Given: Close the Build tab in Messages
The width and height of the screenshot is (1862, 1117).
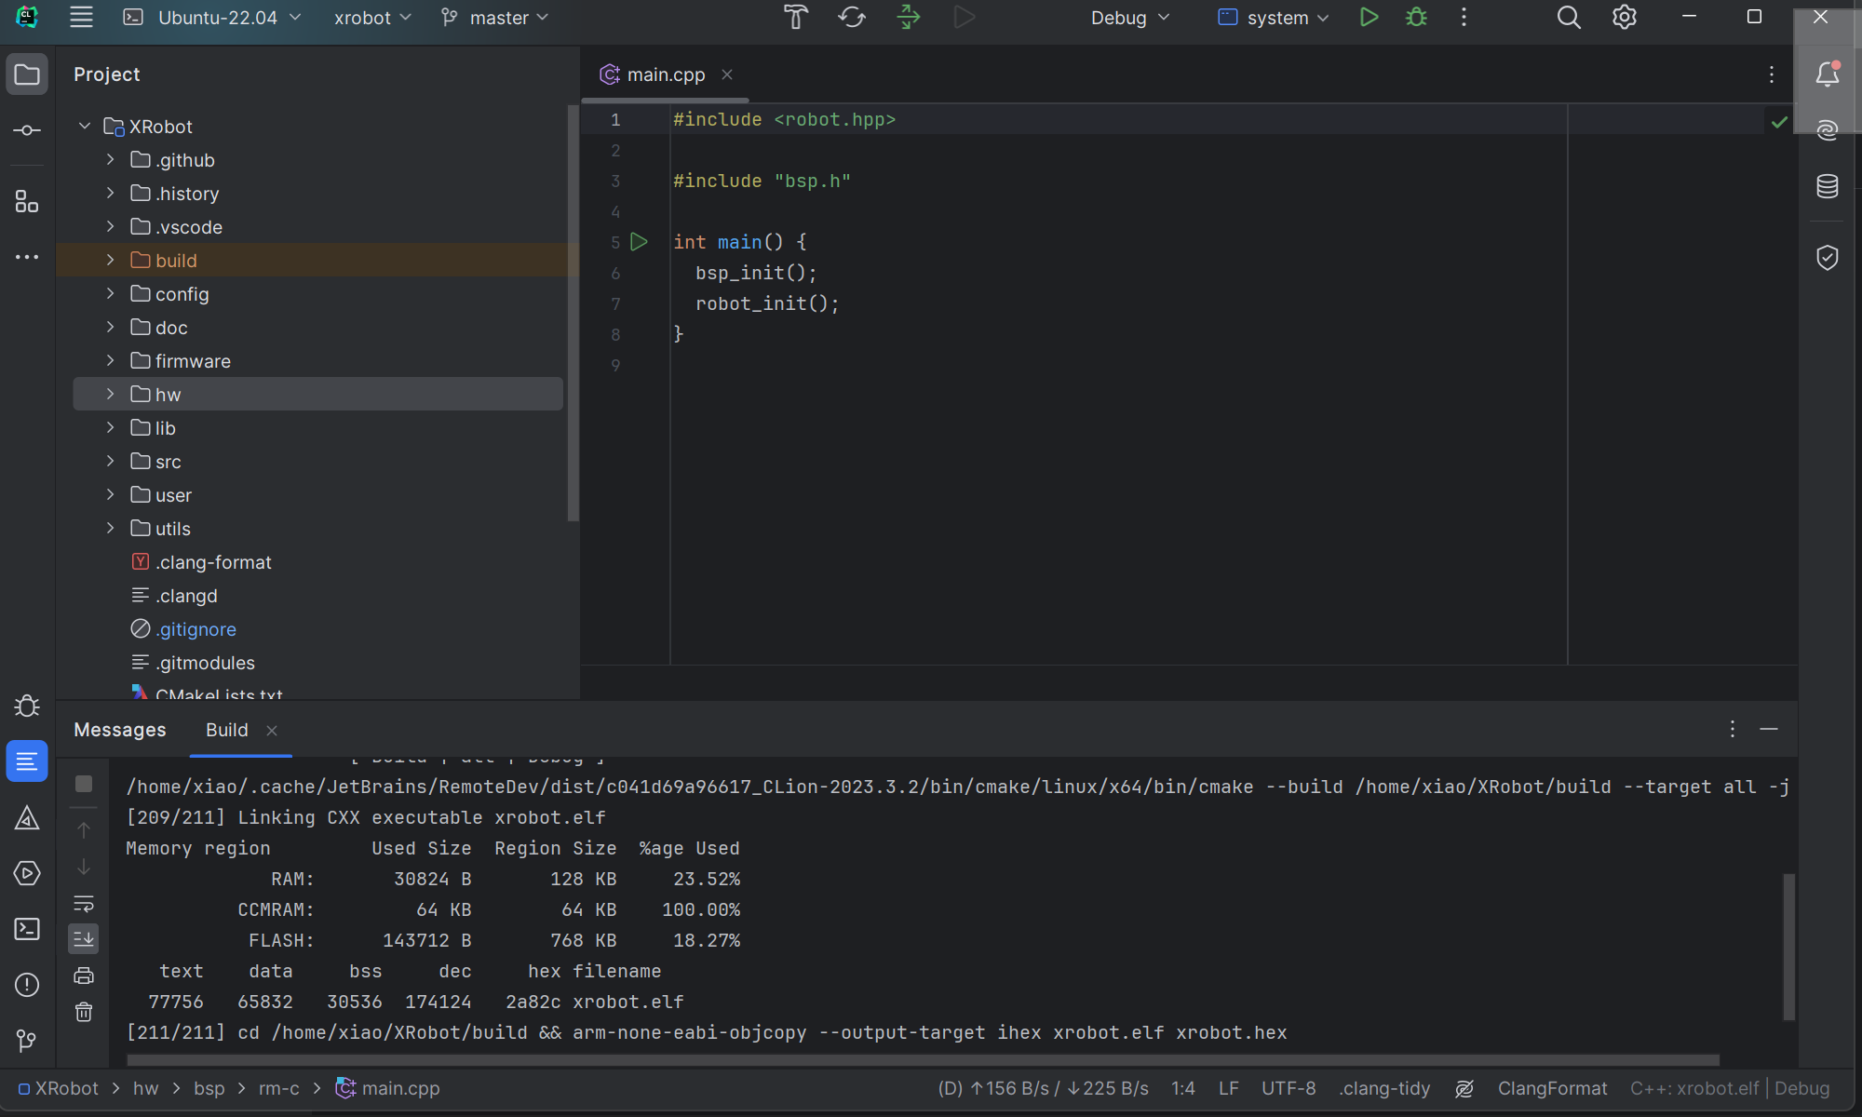Looking at the screenshot, I should [272, 731].
